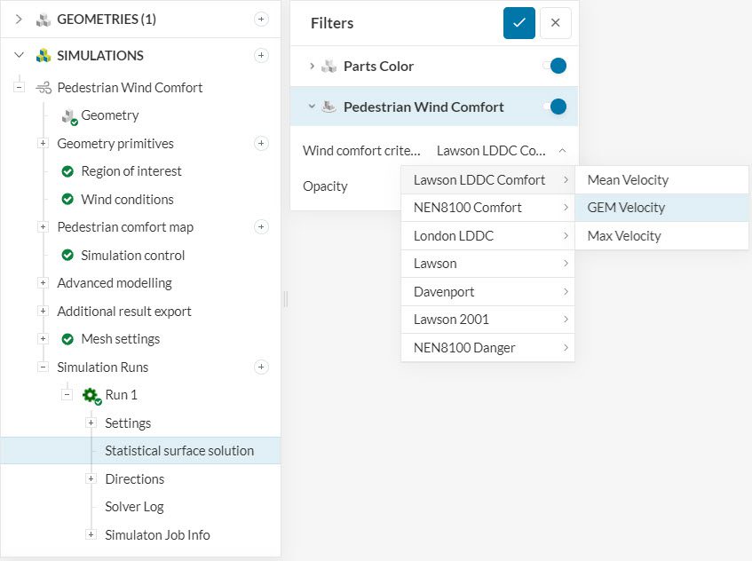Click the plus icon beside Simulations header
This screenshot has height=561, width=752.
coord(261,55)
